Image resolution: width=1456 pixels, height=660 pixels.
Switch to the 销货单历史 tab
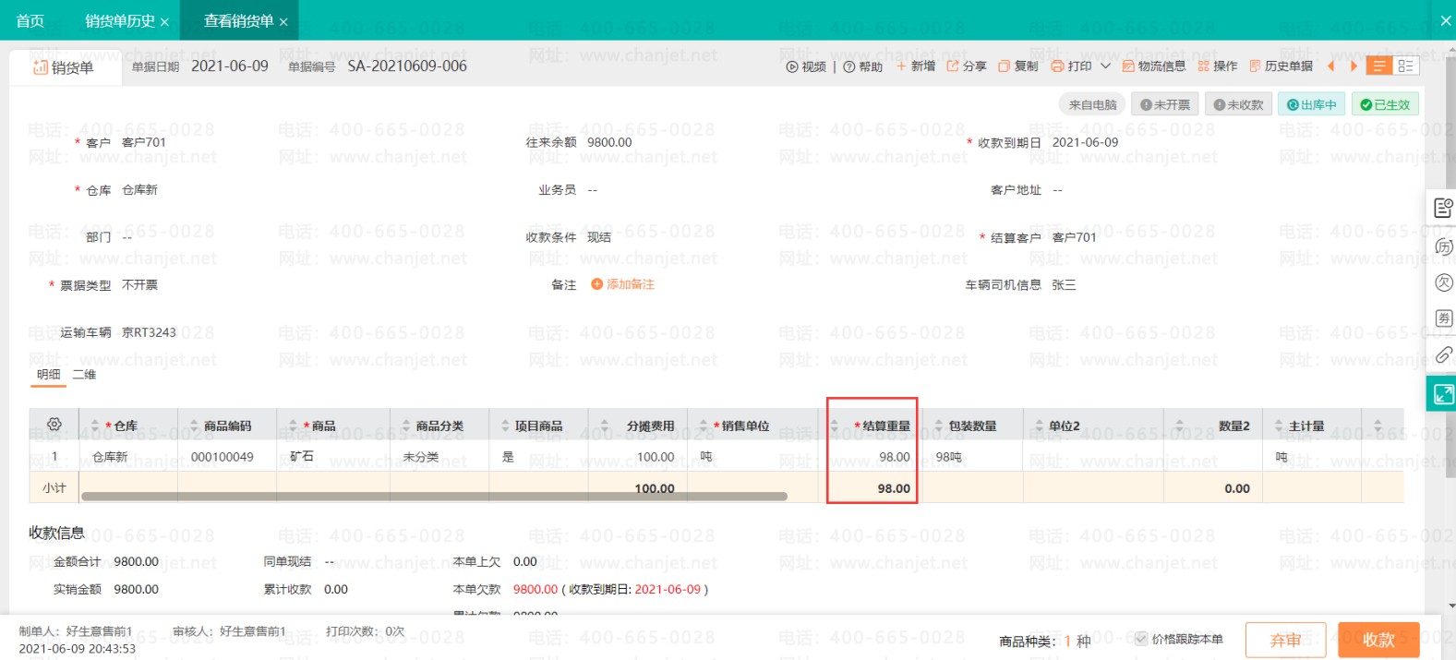coord(120,20)
